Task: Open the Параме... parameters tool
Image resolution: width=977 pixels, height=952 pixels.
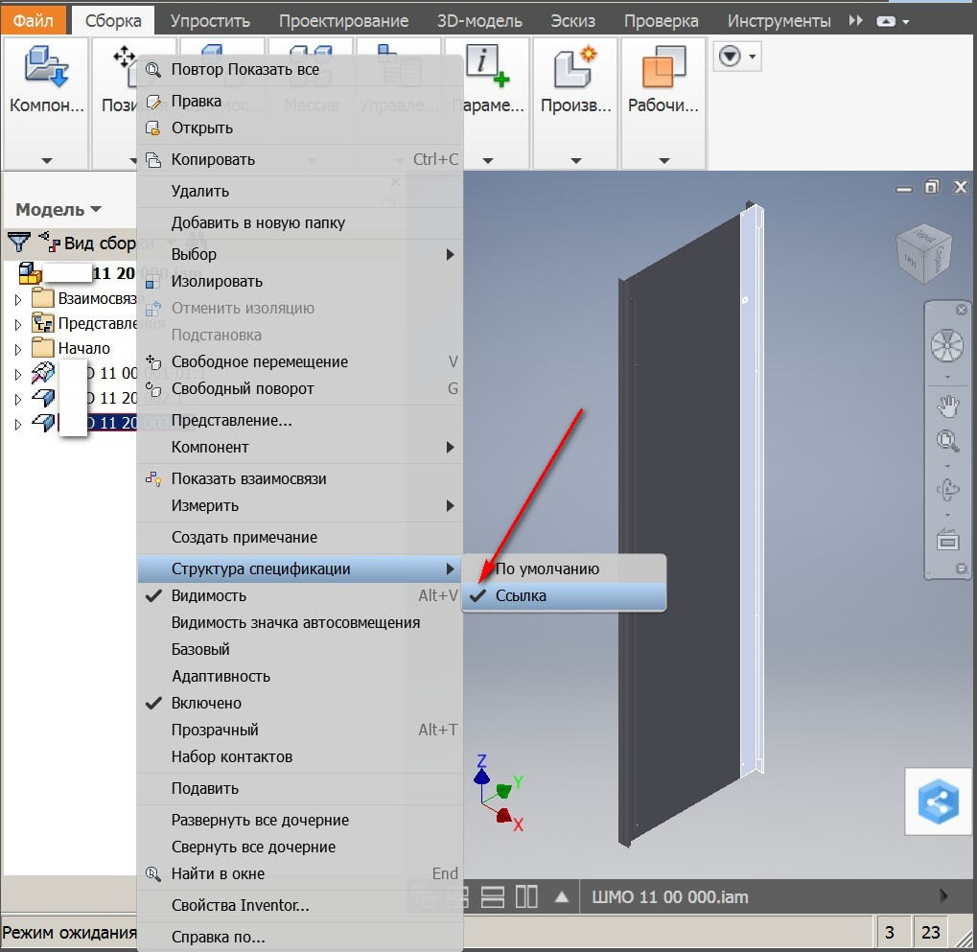Action: [489, 80]
